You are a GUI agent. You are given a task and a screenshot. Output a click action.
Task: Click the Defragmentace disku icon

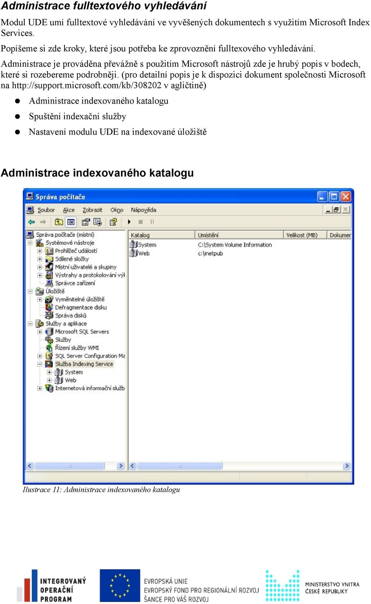point(49,307)
